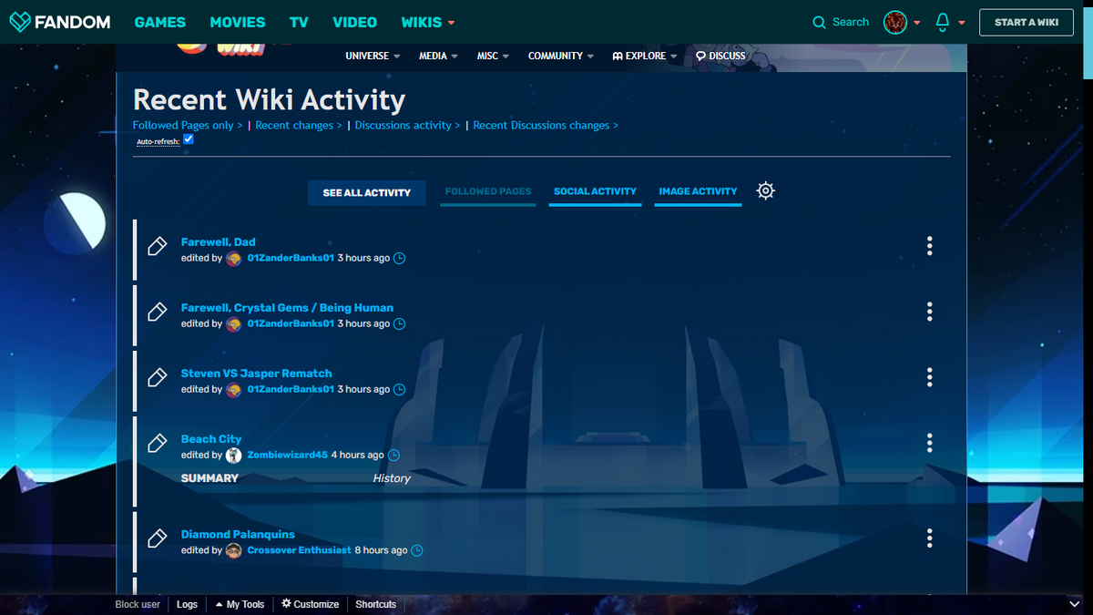The width and height of the screenshot is (1093, 615).
Task: Select the IMAGE ACTIVITY tab
Action: [x=698, y=191]
